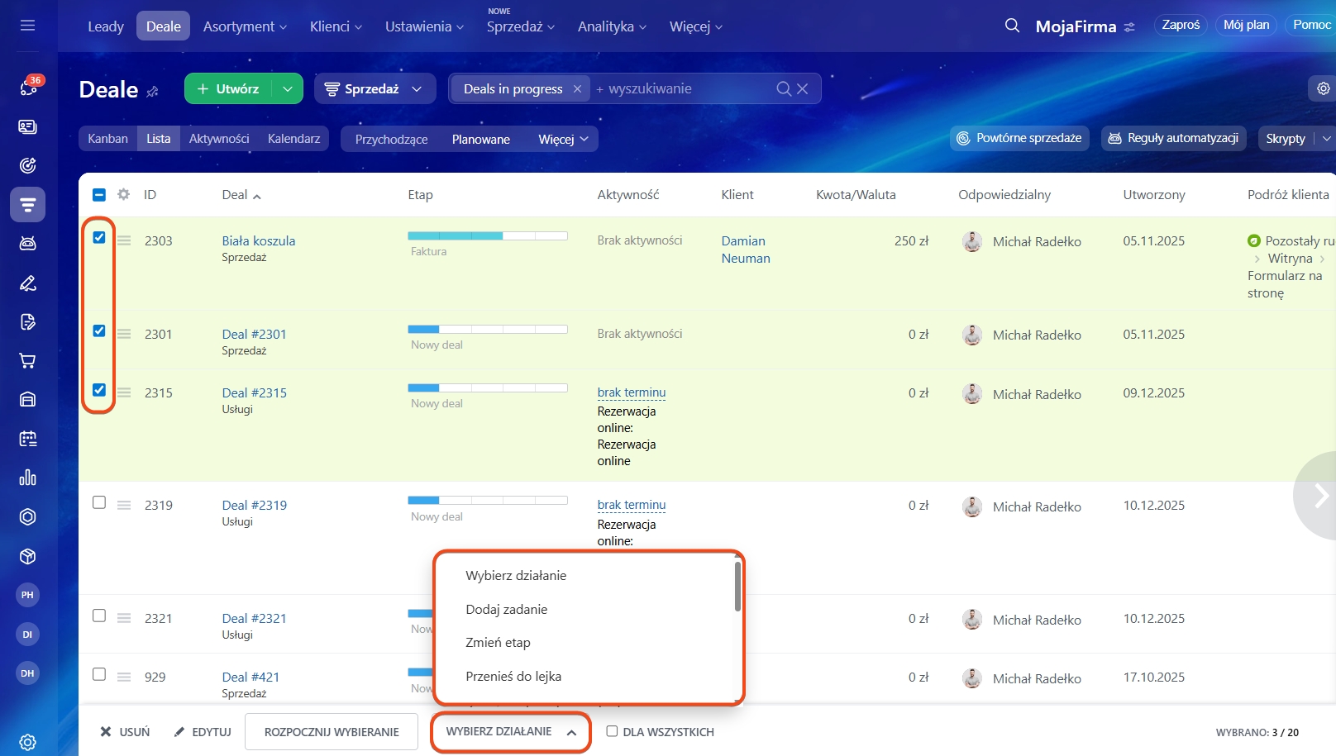Open the online store cart icon in sidebar
Image resolution: width=1336 pixels, height=756 pixels.
point(27,360)
